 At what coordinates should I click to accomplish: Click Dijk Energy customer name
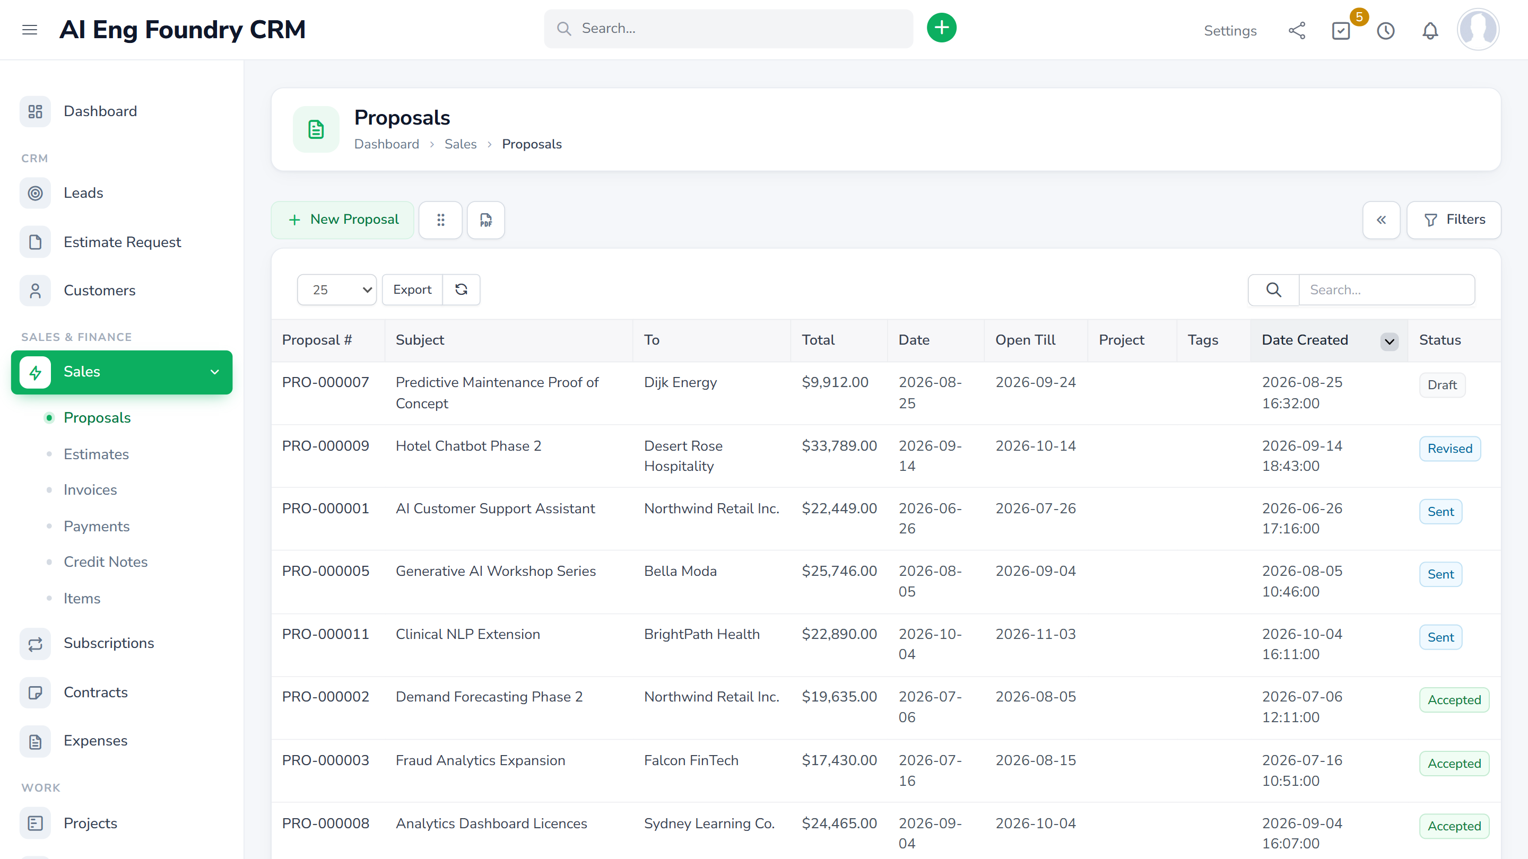[x=680, y=382]
